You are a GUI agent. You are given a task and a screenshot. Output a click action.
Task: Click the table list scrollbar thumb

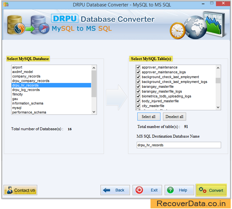(218, 80)
